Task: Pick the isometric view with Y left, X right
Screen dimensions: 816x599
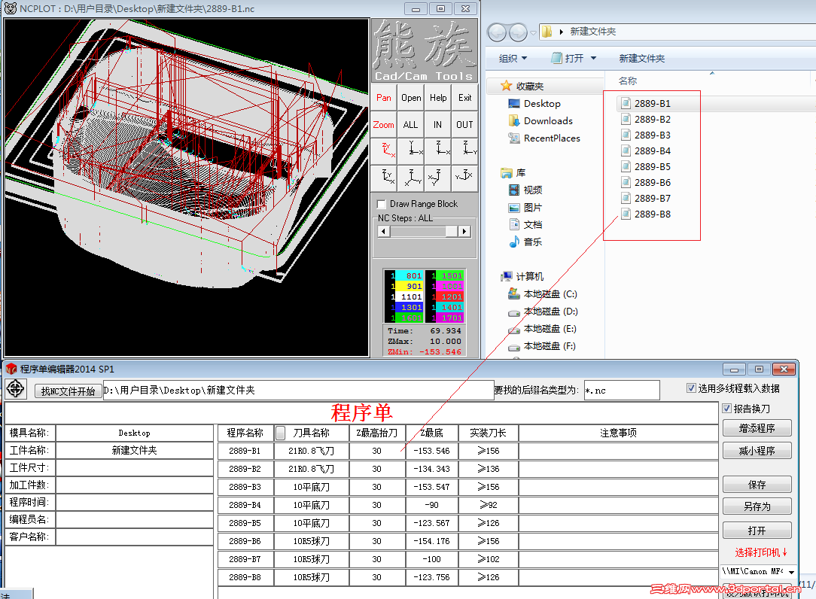Action: pyautogui.click(x=464, y=178)
